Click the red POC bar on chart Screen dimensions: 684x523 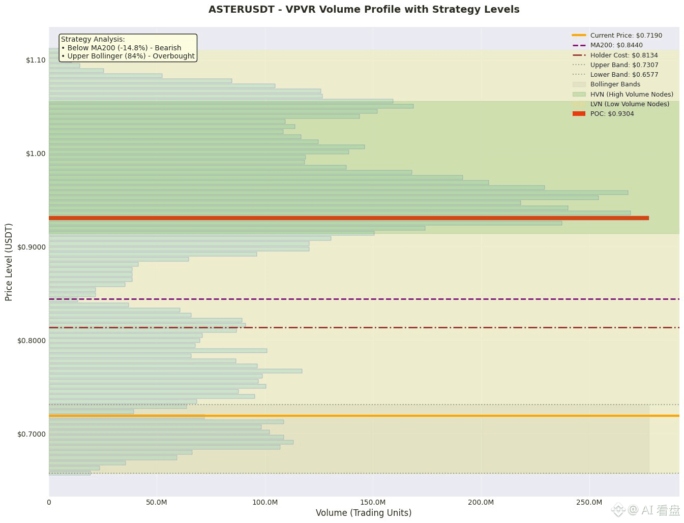coord(349,218)
